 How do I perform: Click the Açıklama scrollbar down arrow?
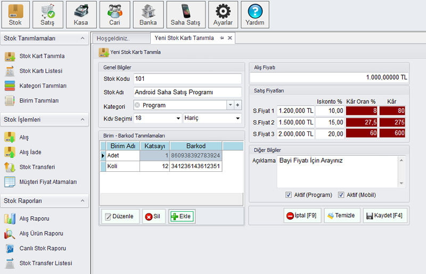(x=402, y=184)
